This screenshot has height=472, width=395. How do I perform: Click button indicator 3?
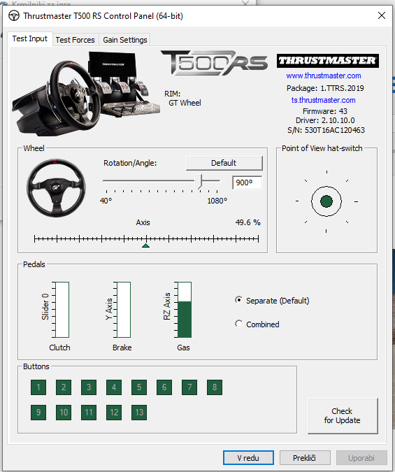pos(89,387)
